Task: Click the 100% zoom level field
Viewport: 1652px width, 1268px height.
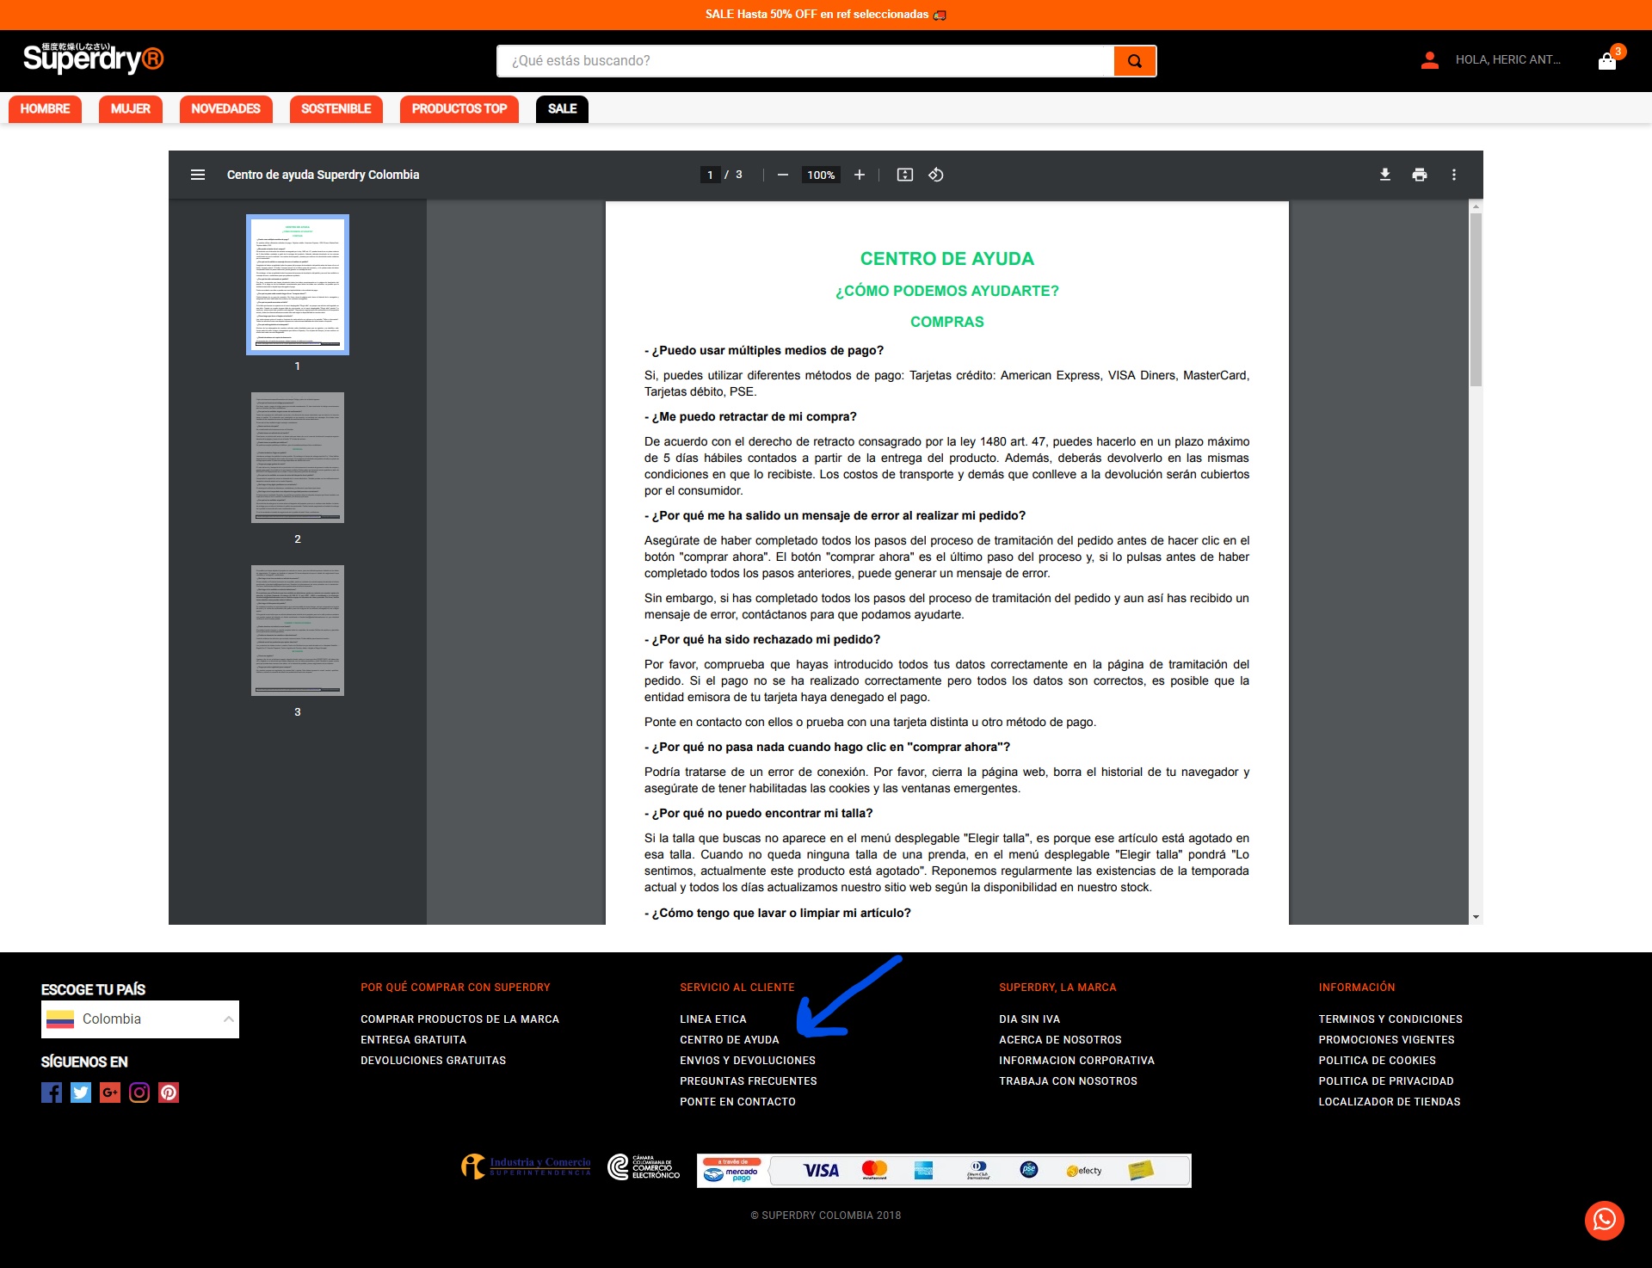Action: click(821, 175)
